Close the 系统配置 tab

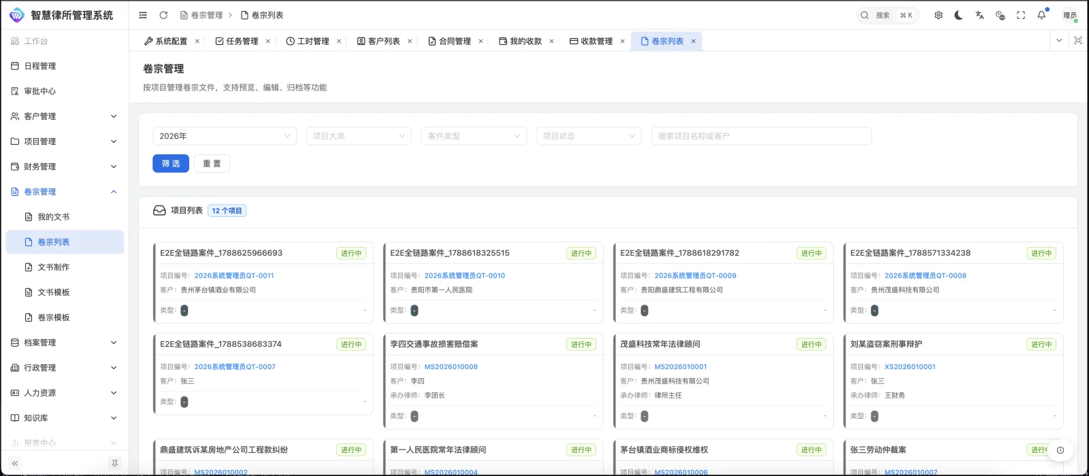[x=197, y=41]
